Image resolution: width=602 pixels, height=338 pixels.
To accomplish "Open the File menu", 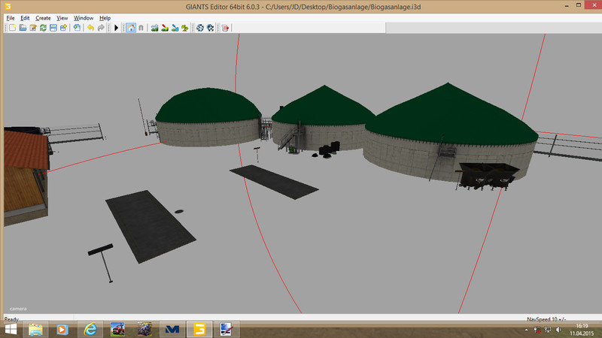I will click(11, 17).
